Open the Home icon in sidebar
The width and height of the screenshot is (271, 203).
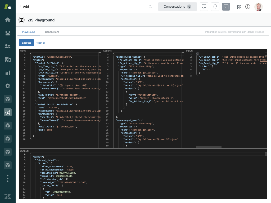coord(8,20)
